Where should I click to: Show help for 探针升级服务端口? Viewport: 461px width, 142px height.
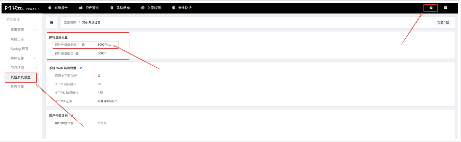[83, 45]
